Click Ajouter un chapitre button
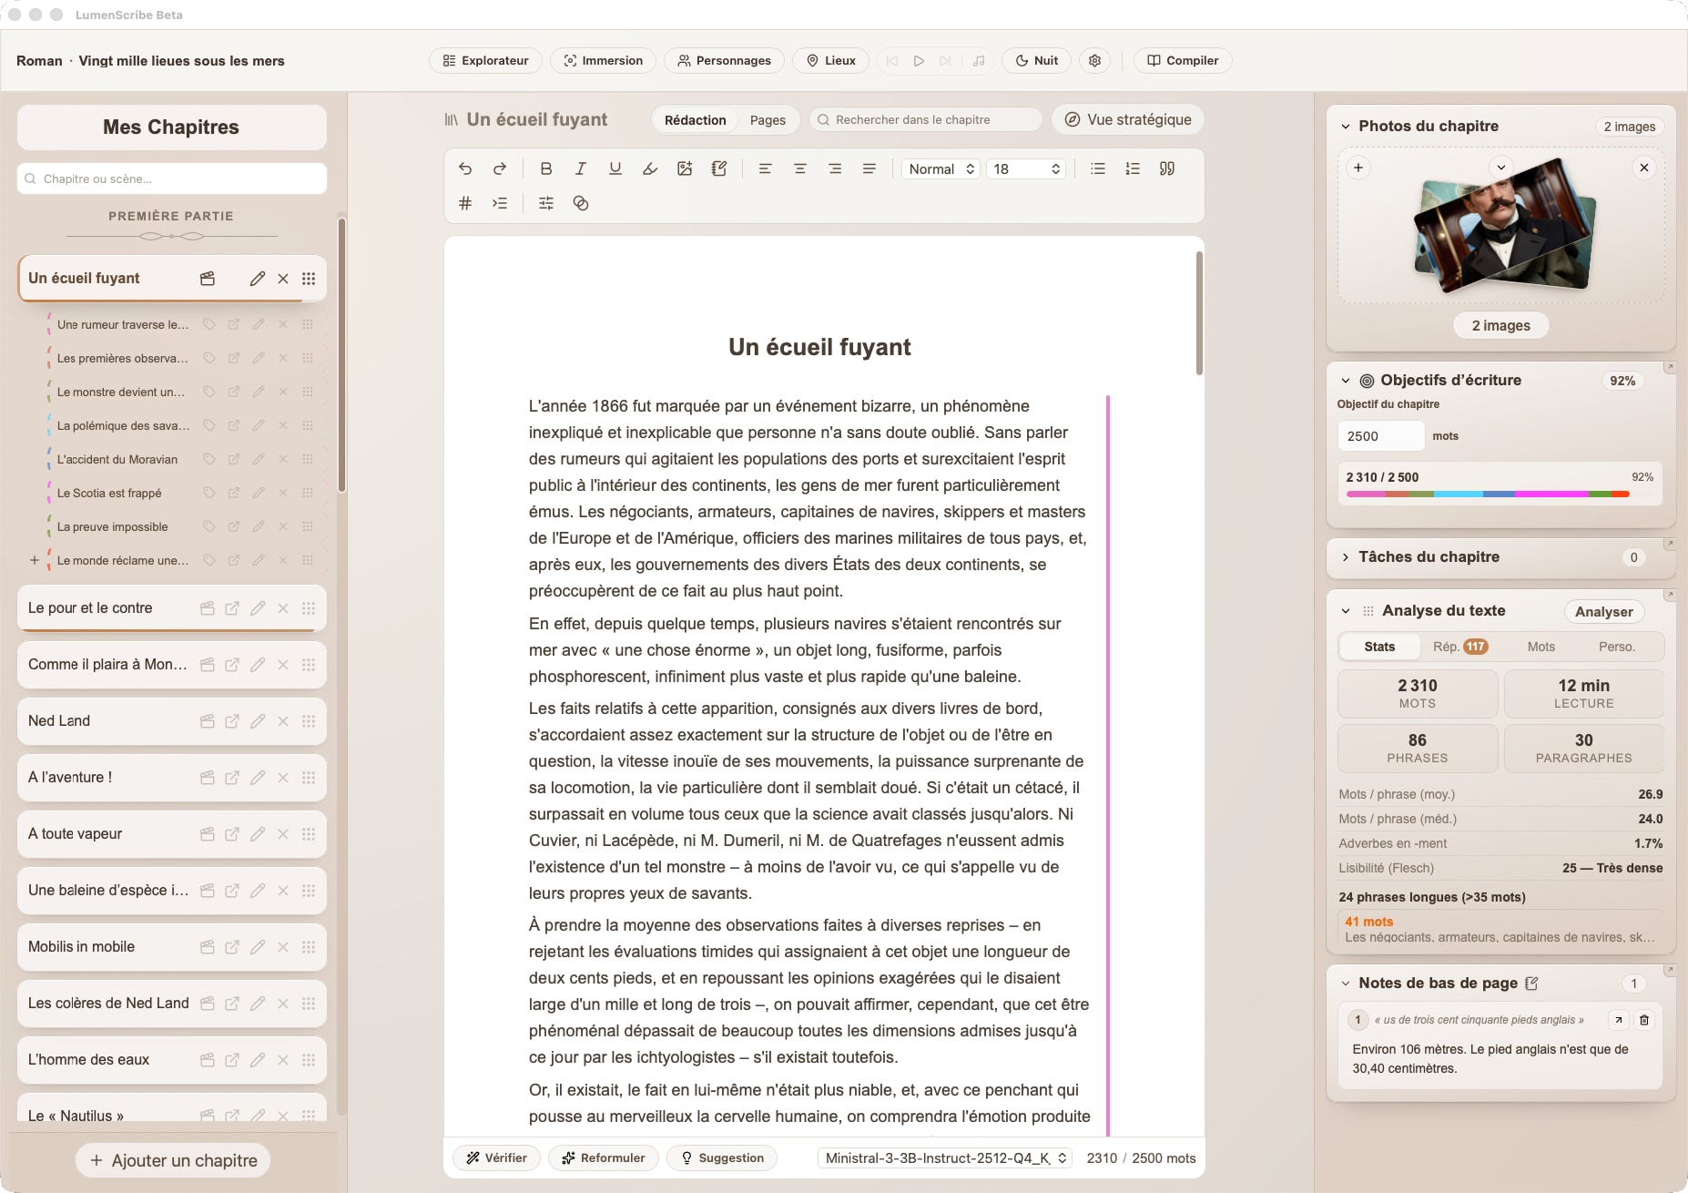 (173, 1160)
